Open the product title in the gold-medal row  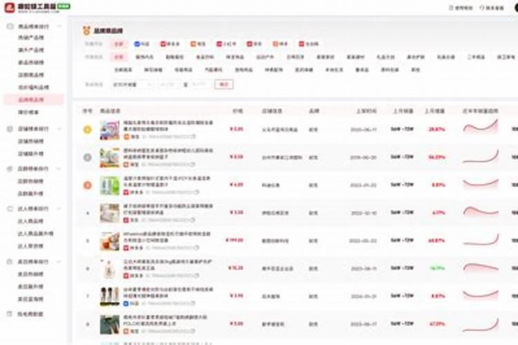click(x=168, y=126)
